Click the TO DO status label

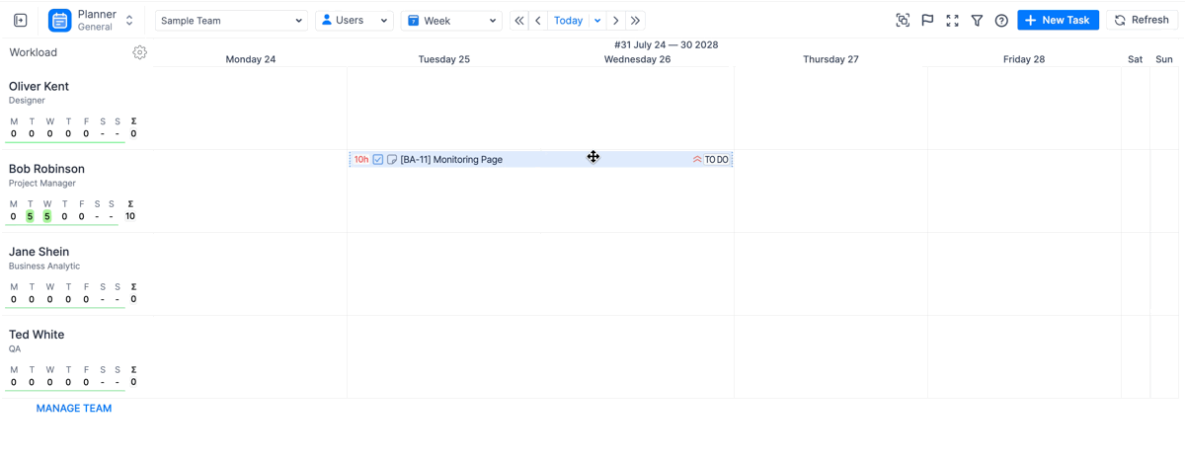[717, 159]
